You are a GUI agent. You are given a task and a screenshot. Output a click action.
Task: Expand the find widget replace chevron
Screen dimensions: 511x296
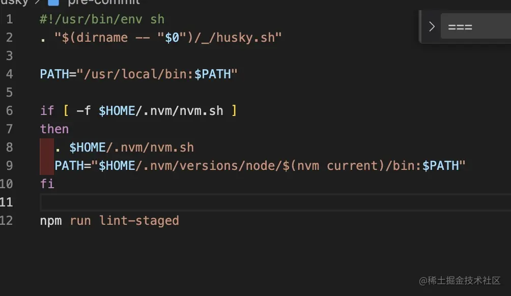(x=432, y=26)
